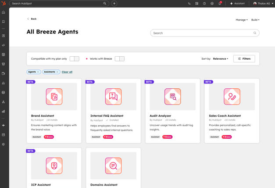Click into the Search HubSpot field

[59, 4]
